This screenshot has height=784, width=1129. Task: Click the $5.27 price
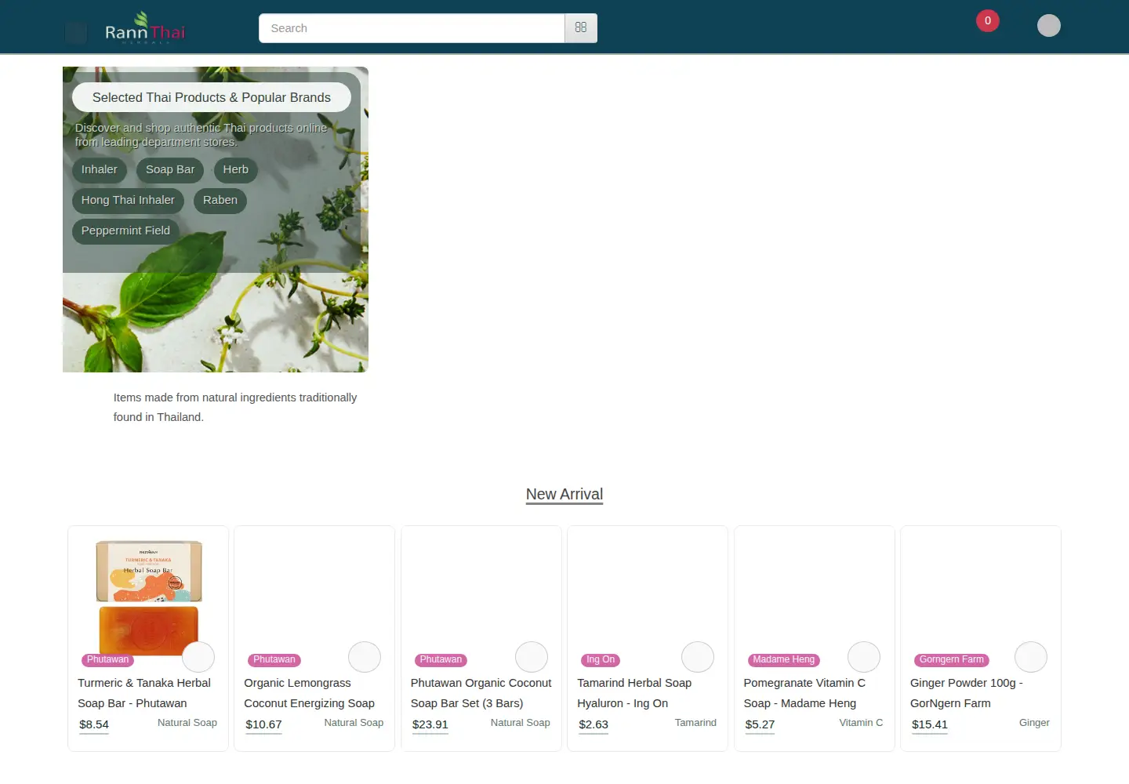click(760, 725)
